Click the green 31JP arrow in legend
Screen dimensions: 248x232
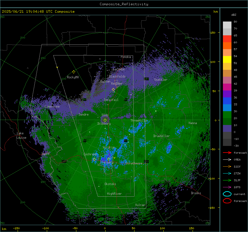click(227, 180)
